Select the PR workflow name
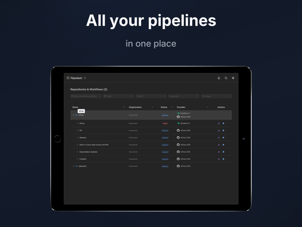 coord(81,130)
